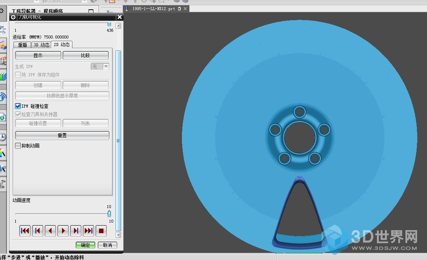This screenshot has width=427, height=260.
Task: Open the roles hammer sidebar icon
Action: pos(3,184)
